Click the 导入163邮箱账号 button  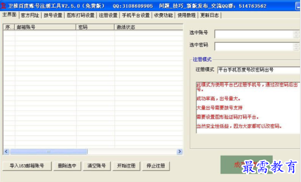click(27, 166)
